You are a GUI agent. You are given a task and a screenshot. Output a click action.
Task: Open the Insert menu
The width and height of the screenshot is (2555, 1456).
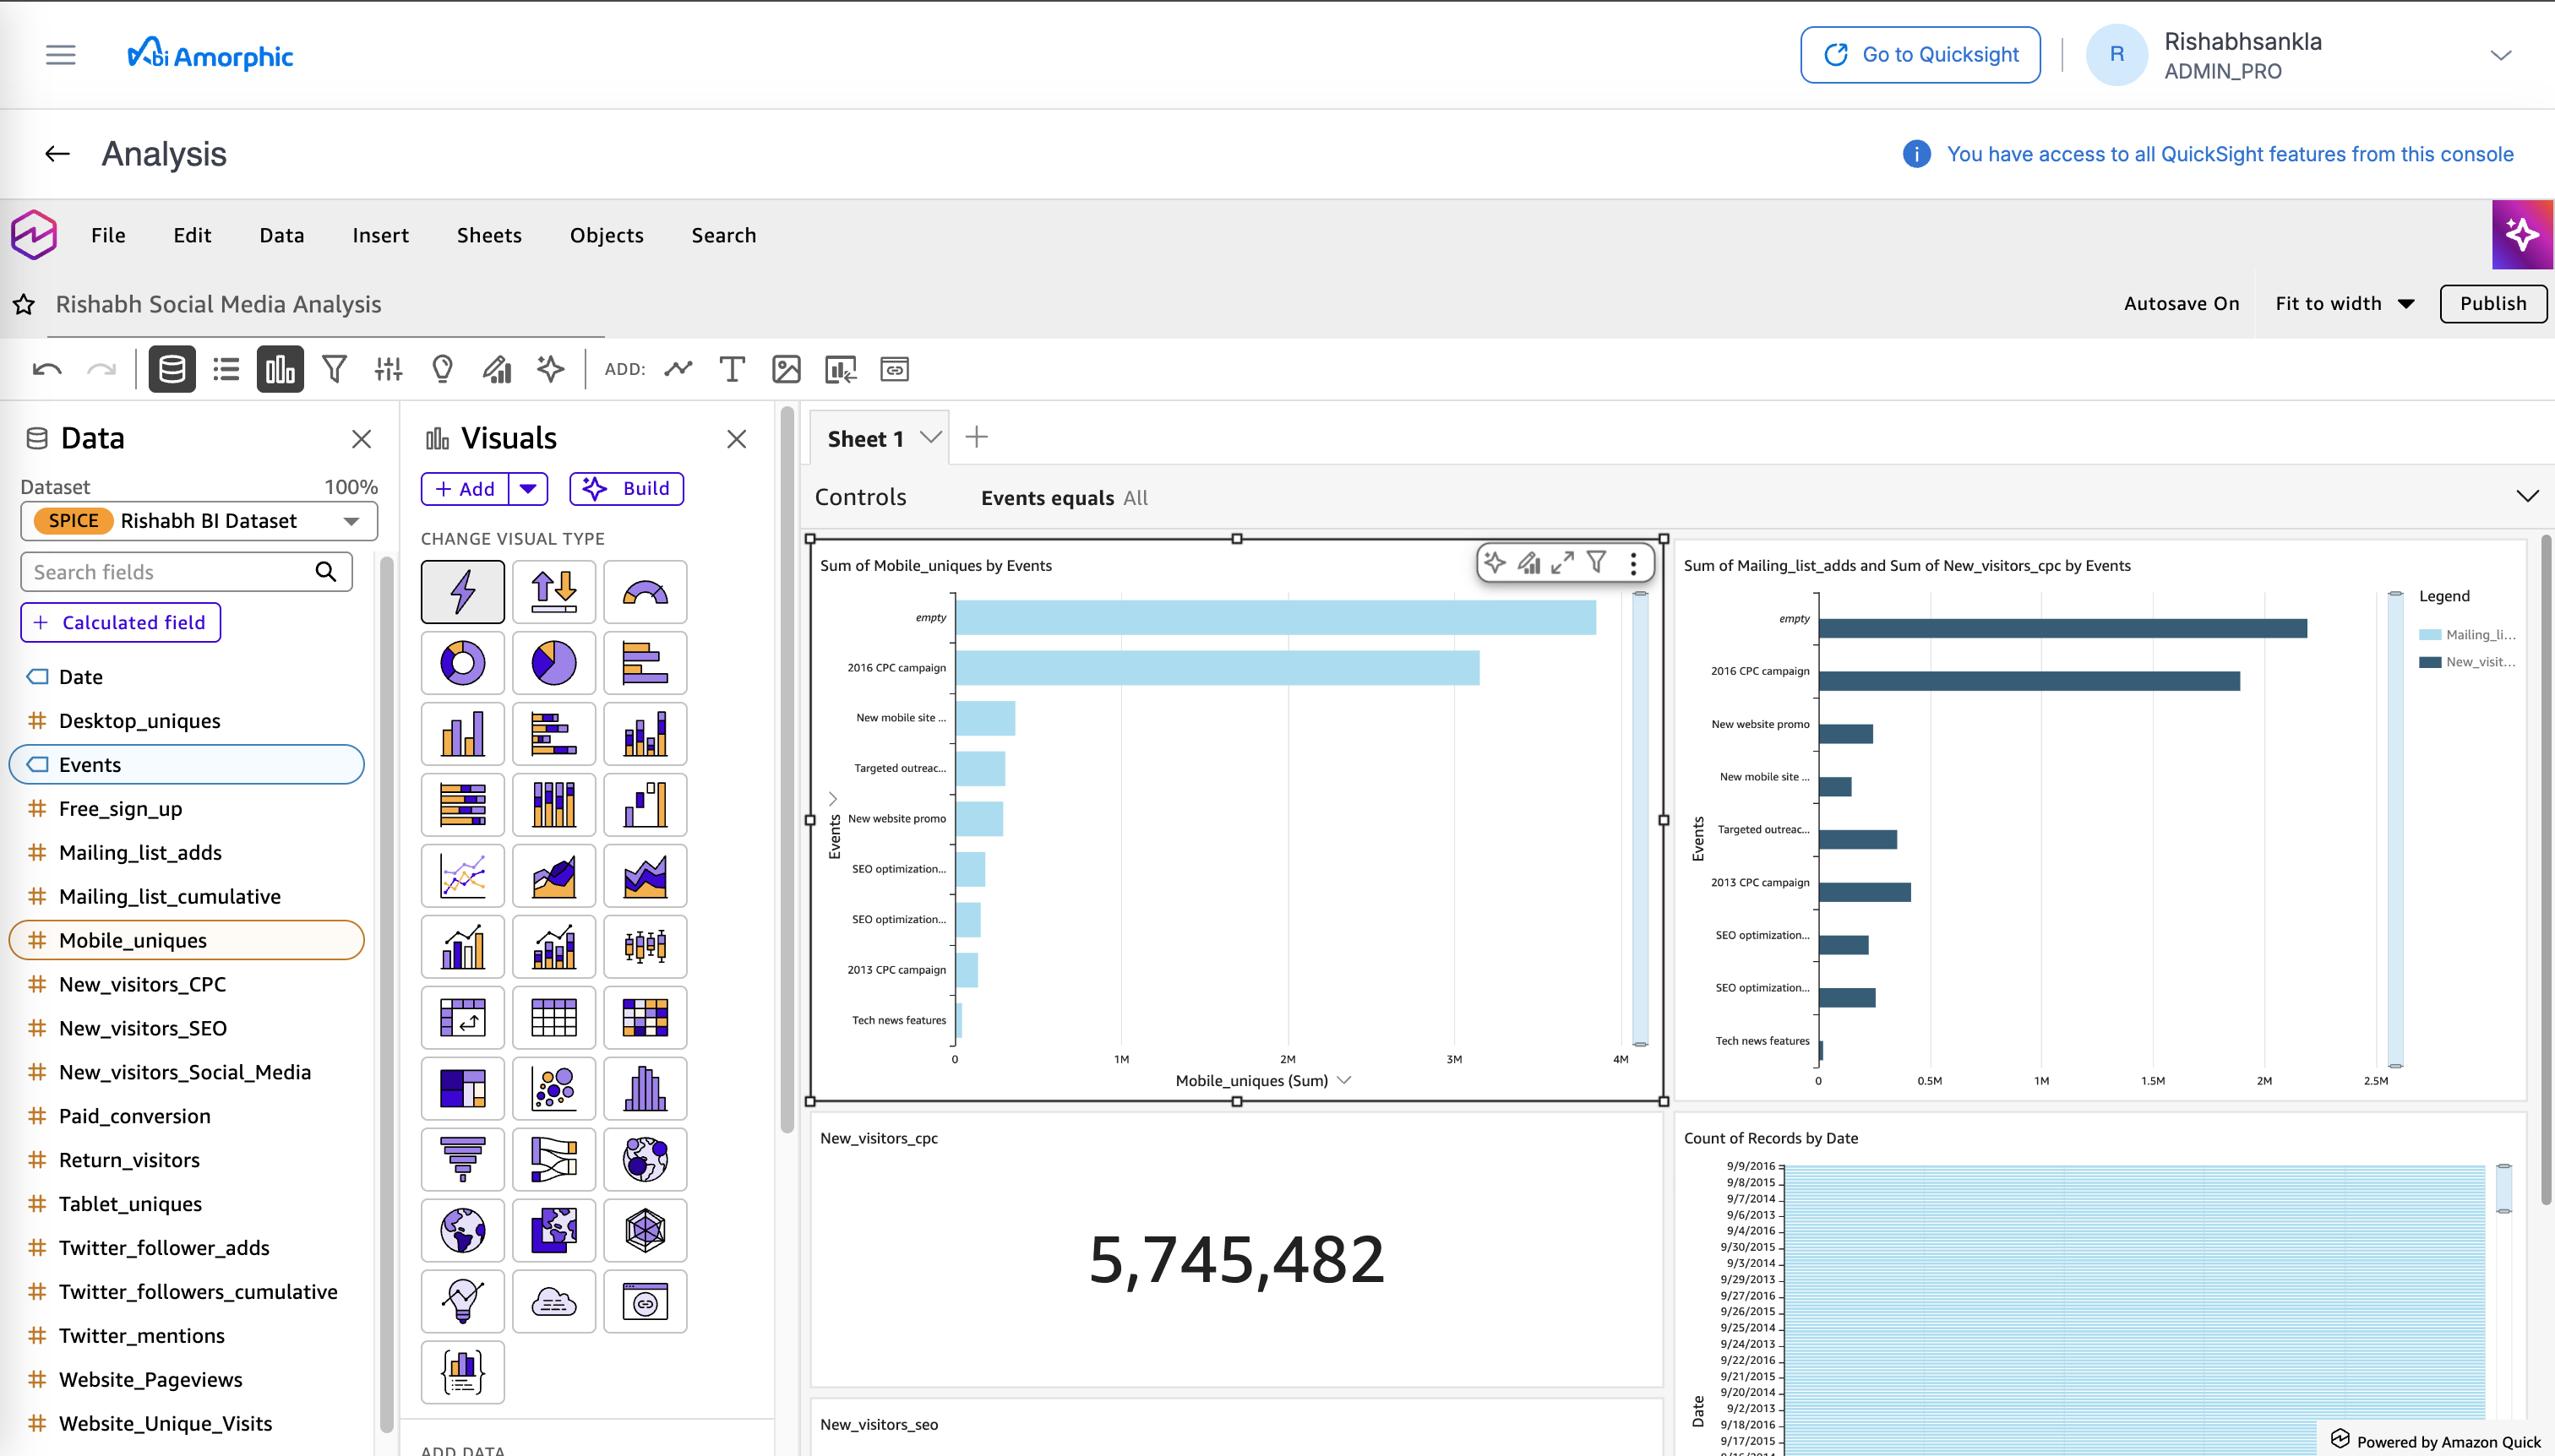click(x=380, y=235)
